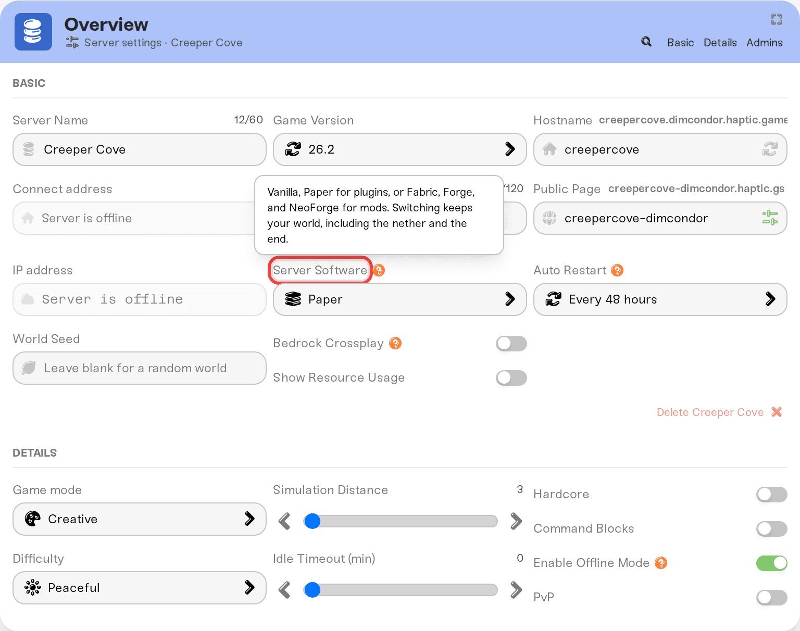The image size is (800, 631).
Task: Click the red X beside Delete Creeper Cove
Action: pyautogui.click(x=777, y=412)
